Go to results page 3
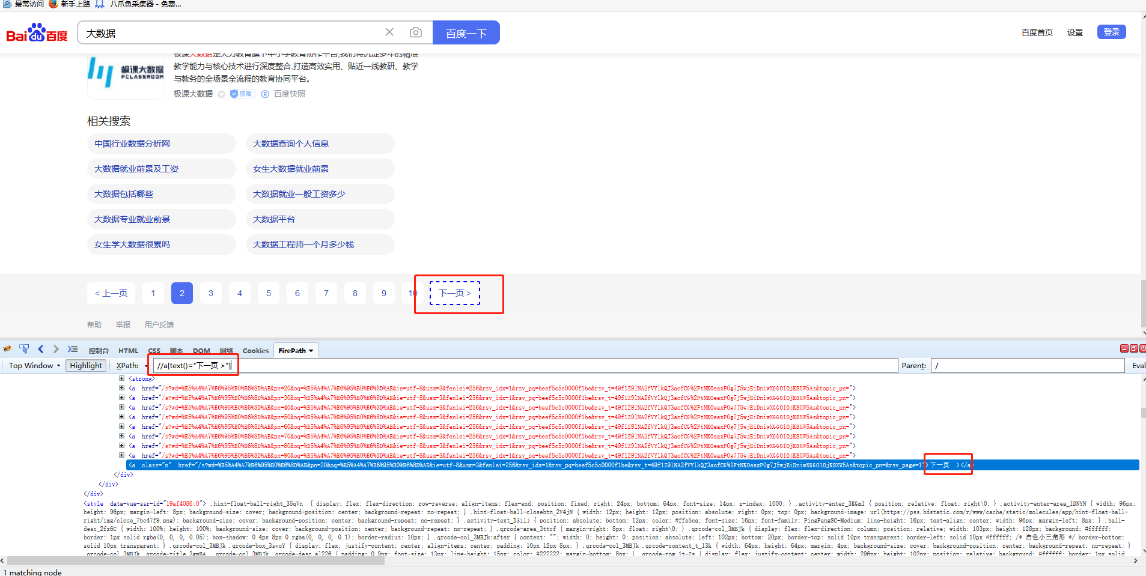Image resolution: width=1146 pixels, height=576 pixels. click(211, 293)
